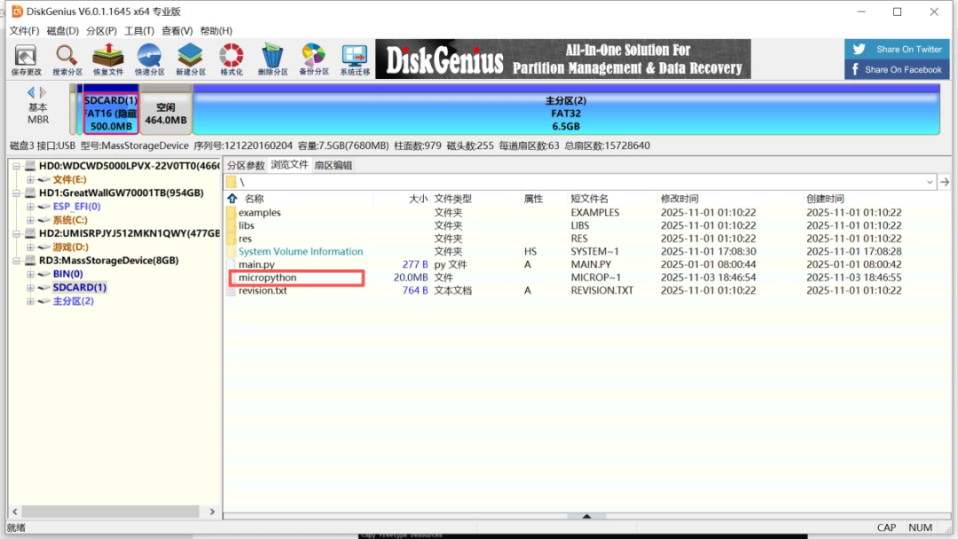Click the 删除分区 delete partition icon
The height and width of the screenshot is (539, 958).
(x=273, y=59)
